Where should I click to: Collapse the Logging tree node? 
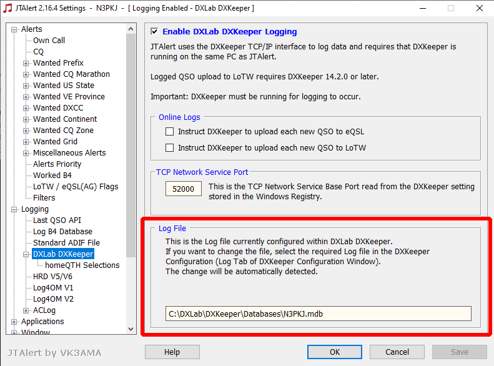coord(14,209)
